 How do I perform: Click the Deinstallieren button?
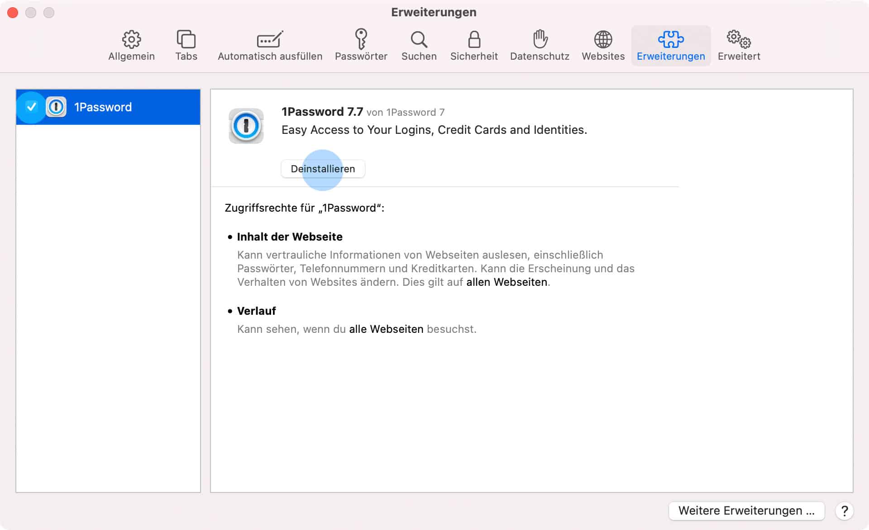(x=323, y=169)
